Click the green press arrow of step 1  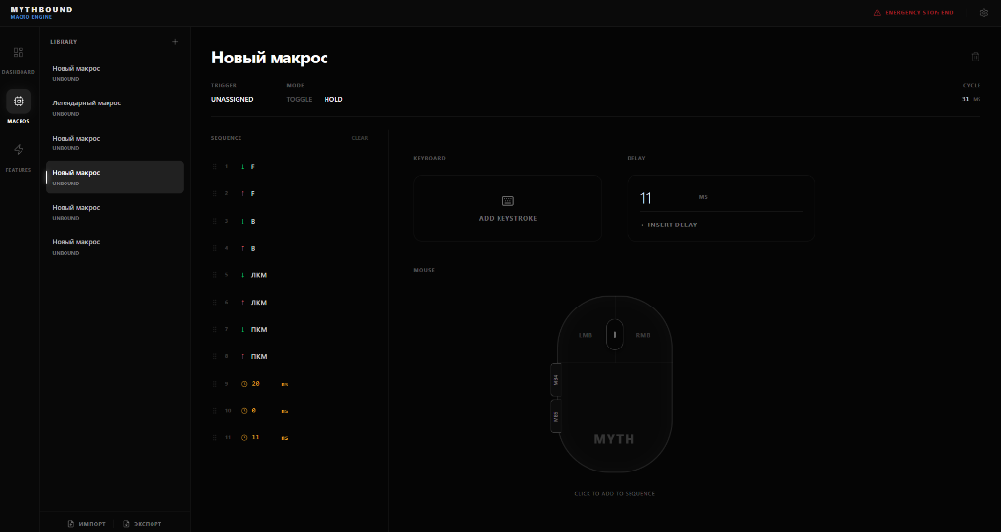(243, 166)
